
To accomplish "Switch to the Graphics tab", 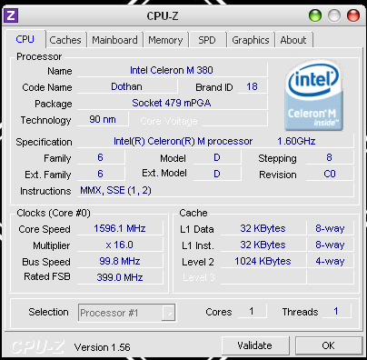I will point(251,40).
